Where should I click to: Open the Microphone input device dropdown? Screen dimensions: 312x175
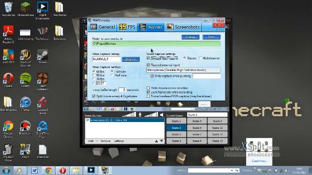pyautogui.click(x=183, y=70)
